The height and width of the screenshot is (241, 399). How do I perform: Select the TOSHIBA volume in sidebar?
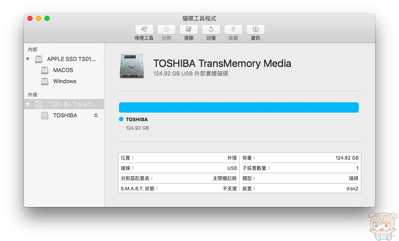[64, 115]
